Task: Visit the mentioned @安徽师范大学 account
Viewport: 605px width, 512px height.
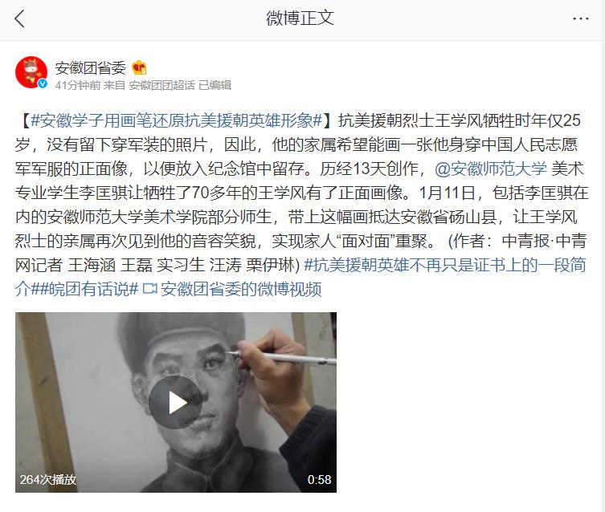Action: (x=491, y=169)
